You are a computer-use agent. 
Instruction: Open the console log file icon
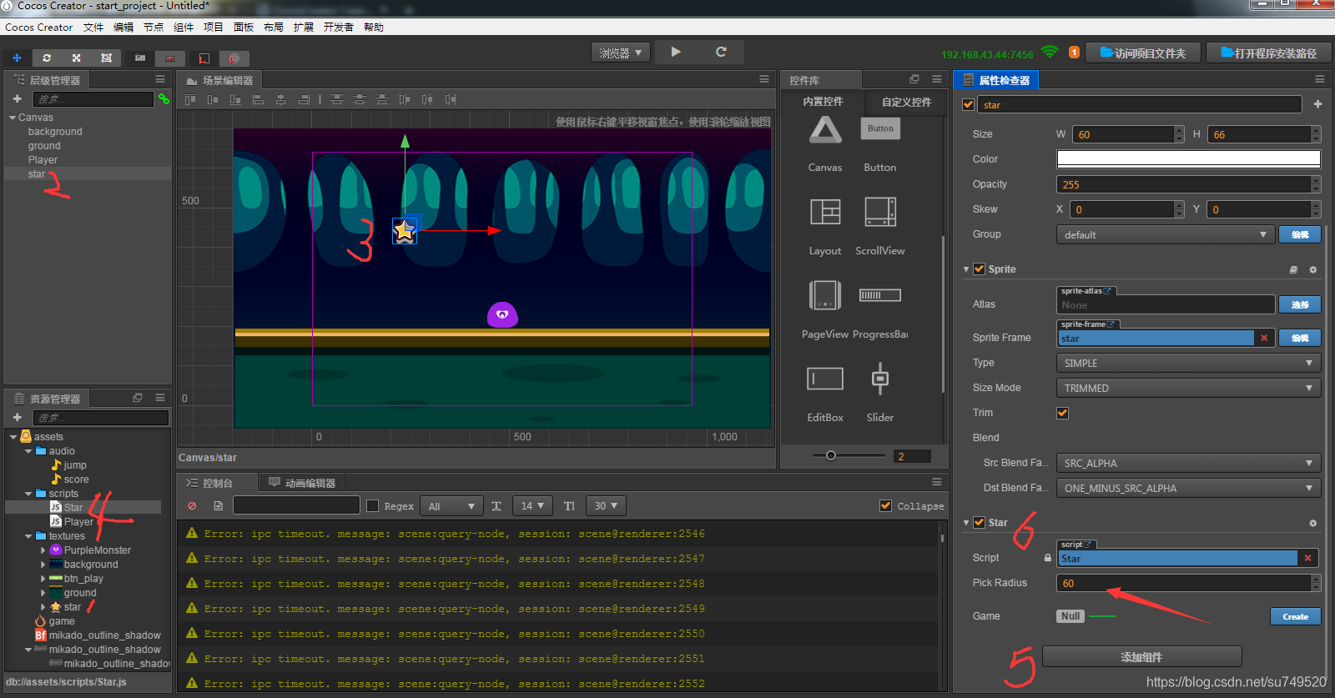point(218,506)
